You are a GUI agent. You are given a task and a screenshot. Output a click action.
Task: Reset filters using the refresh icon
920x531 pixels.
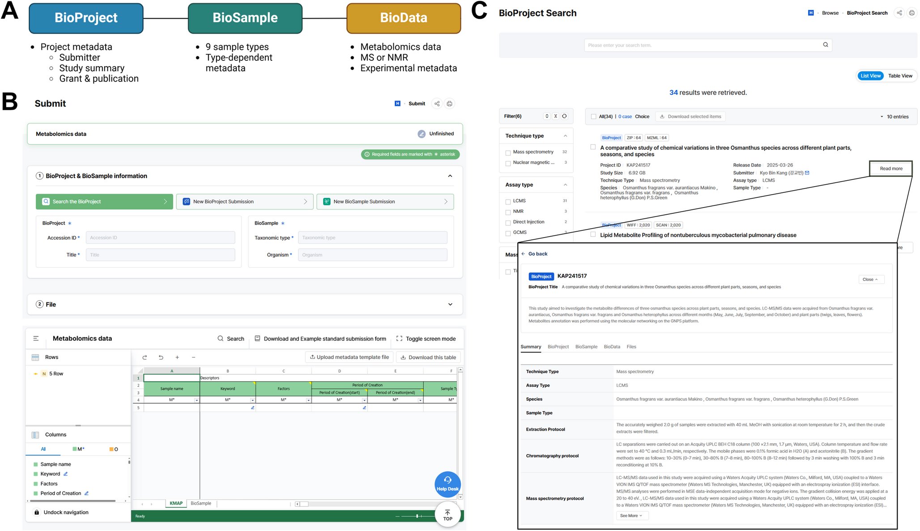pyautogui.click(x=565, y=116)
